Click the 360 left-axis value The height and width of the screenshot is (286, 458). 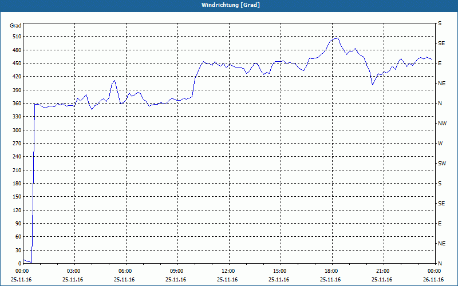coord(17,104)
